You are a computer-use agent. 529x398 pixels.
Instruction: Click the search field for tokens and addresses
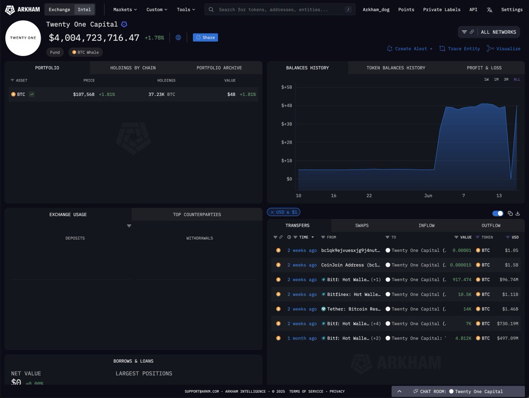[279, 9]
